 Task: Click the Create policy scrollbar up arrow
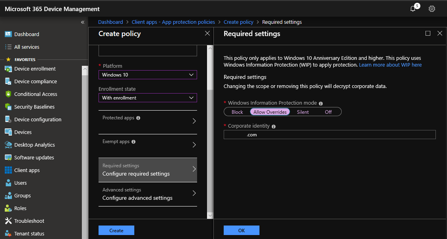(x=210, y=48)
